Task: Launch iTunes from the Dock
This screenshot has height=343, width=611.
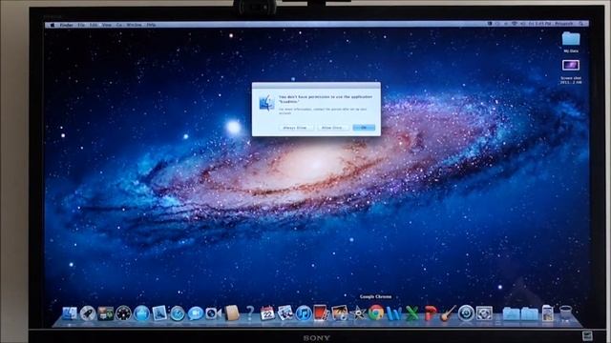Action: click(x=304, y=313)
